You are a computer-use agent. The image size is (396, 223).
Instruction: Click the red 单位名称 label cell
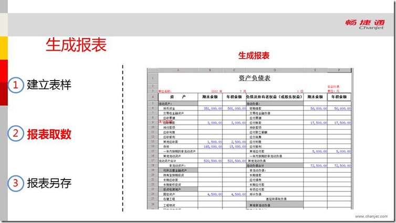165,91
